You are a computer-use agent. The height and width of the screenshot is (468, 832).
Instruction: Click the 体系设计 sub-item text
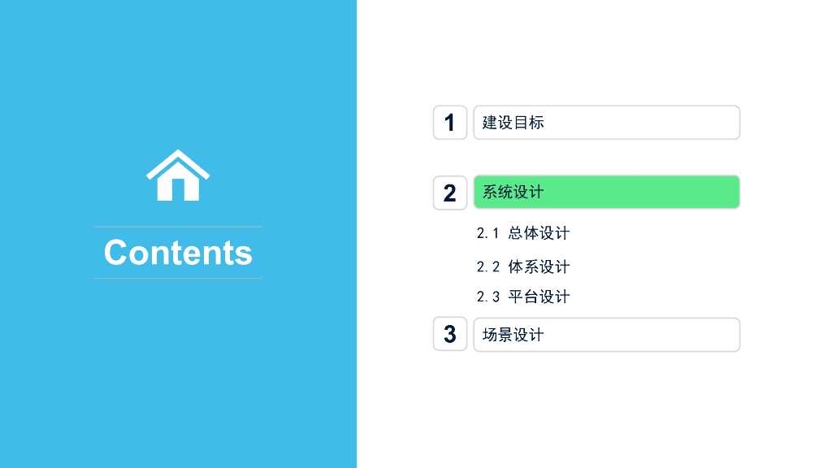pos(539,266)
